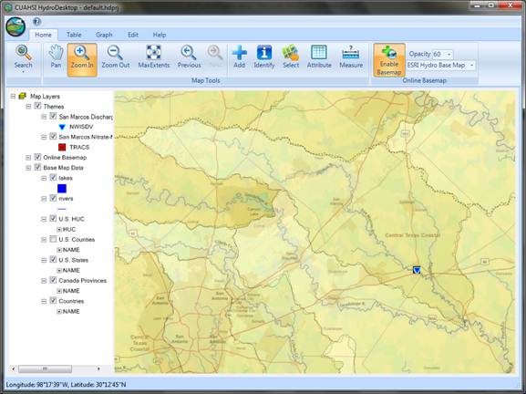Image resolution: width=526 pixels, height=394 pixels.
Task: Collapse the Countries layer legend
Action: point(44,301)
